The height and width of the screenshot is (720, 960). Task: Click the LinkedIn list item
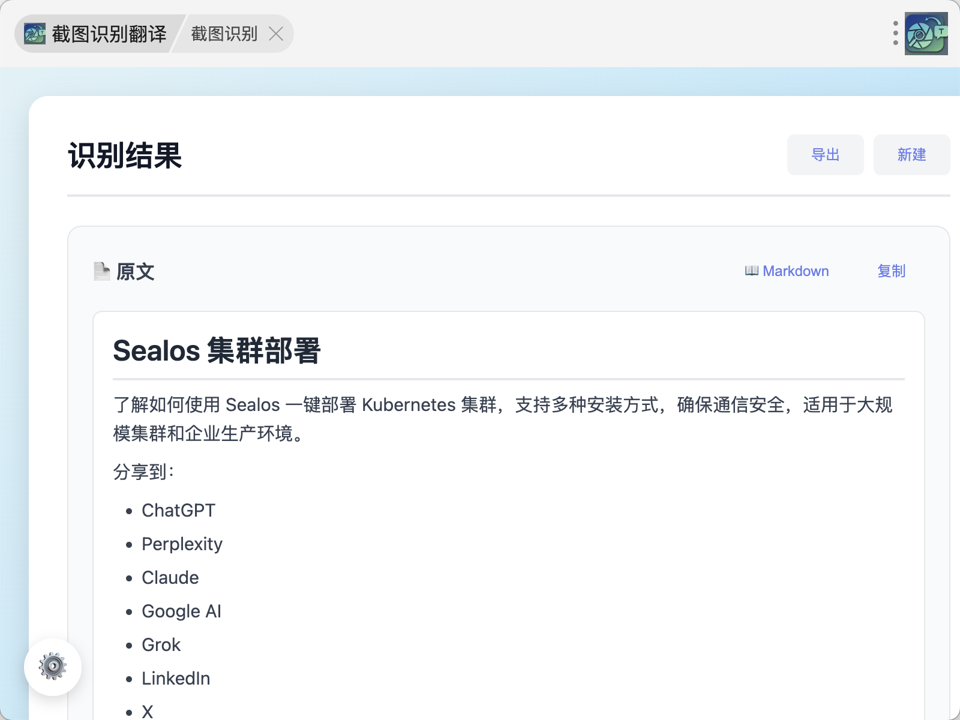176,679
